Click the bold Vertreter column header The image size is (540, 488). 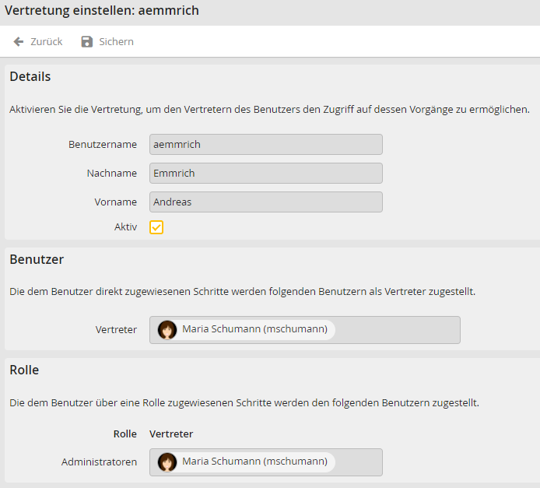[x=171, y=434]
